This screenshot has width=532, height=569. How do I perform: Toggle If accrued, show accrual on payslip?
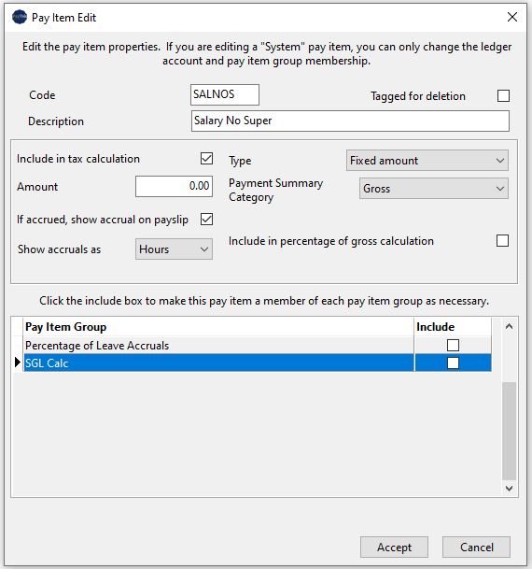click(x=206, y=220)
